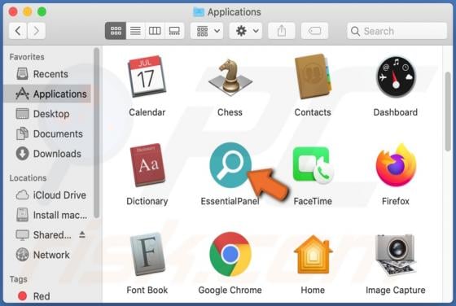The height and width of the screenshot is (306, 456).
Task: Click the main file area scrollbar
Action: click(448, 111)
